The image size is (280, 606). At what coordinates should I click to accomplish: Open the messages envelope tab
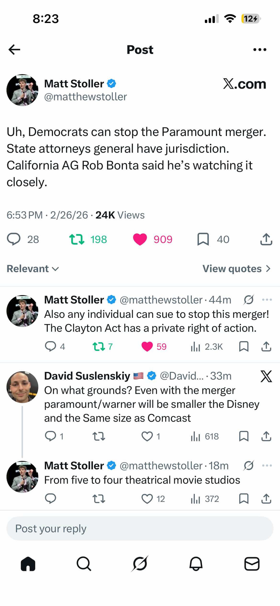click(x=252, y=564)
